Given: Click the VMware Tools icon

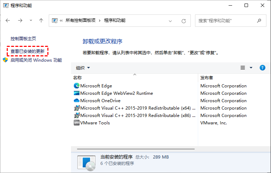Looking at the screenshot, I should pyautogui.click(x=77, y=123).
